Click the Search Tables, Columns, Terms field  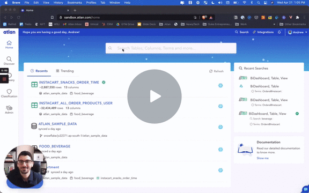171,48
